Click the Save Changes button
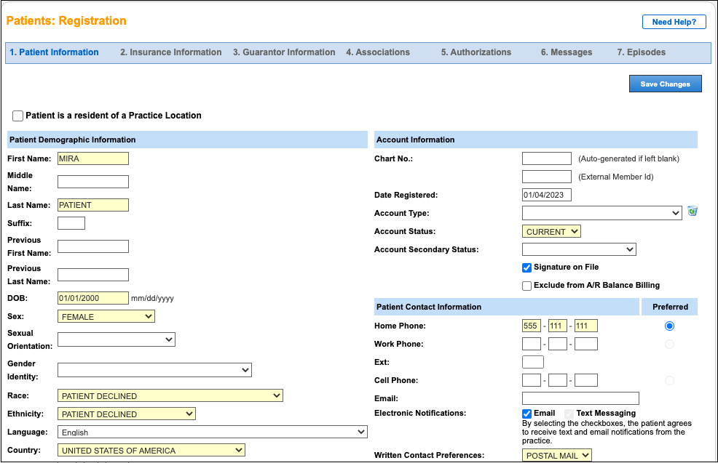Image resolution: width=718 pixels, height=463 pixels. [665, 83]
